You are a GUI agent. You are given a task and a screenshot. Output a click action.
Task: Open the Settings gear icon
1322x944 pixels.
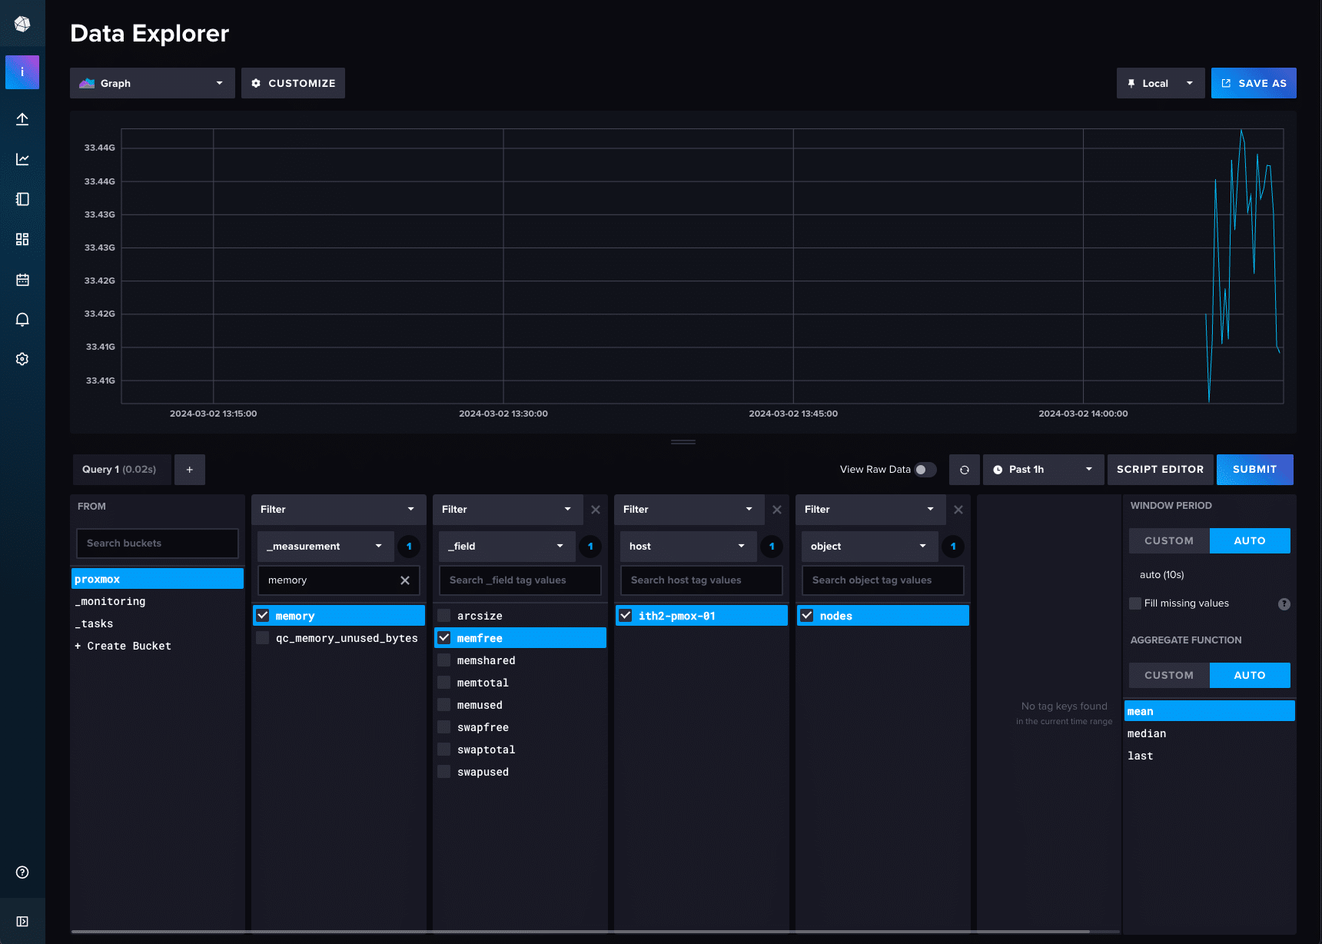tap(22, 359)
